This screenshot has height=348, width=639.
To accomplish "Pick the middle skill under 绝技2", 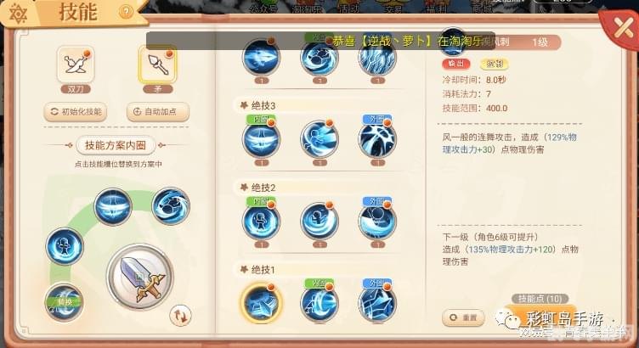I will pos(319,222).
